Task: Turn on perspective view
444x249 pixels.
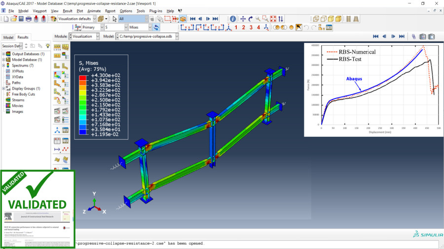Action: 356,19
